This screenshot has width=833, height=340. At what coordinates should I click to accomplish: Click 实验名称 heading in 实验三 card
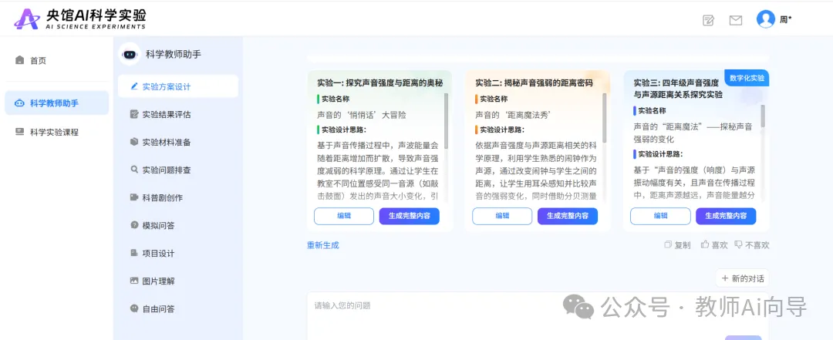(x=652, y=110)
